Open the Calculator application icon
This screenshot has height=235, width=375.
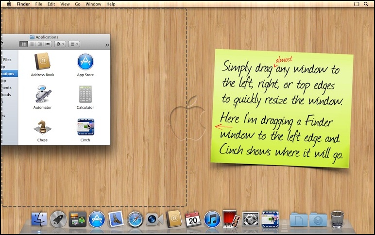[x=85, y=94]
